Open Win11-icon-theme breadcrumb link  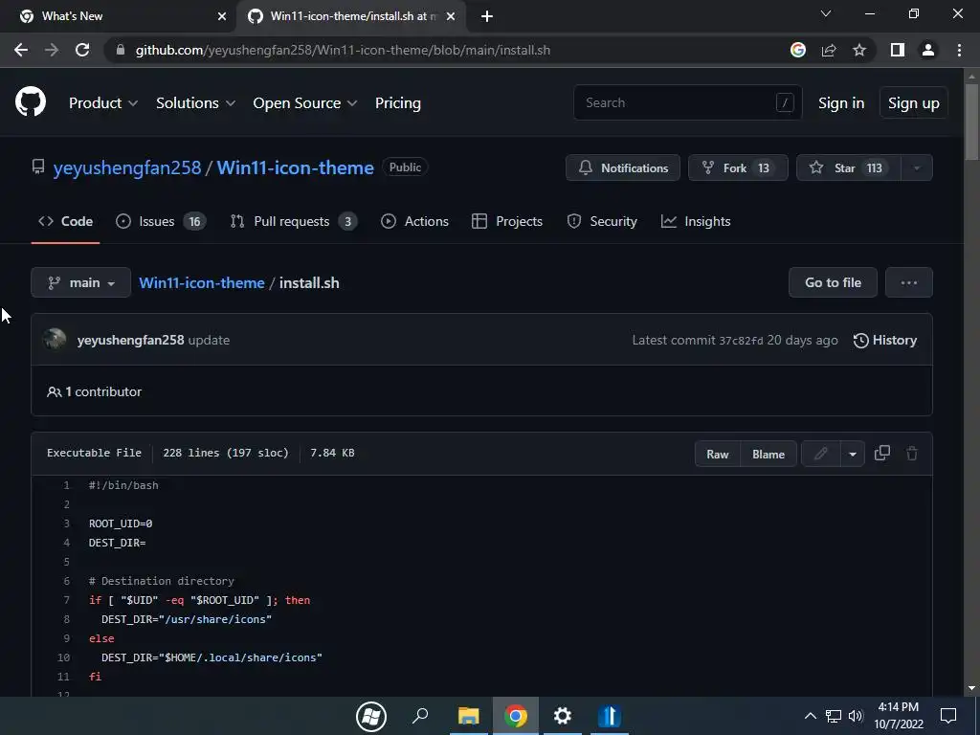coord(202,282)
